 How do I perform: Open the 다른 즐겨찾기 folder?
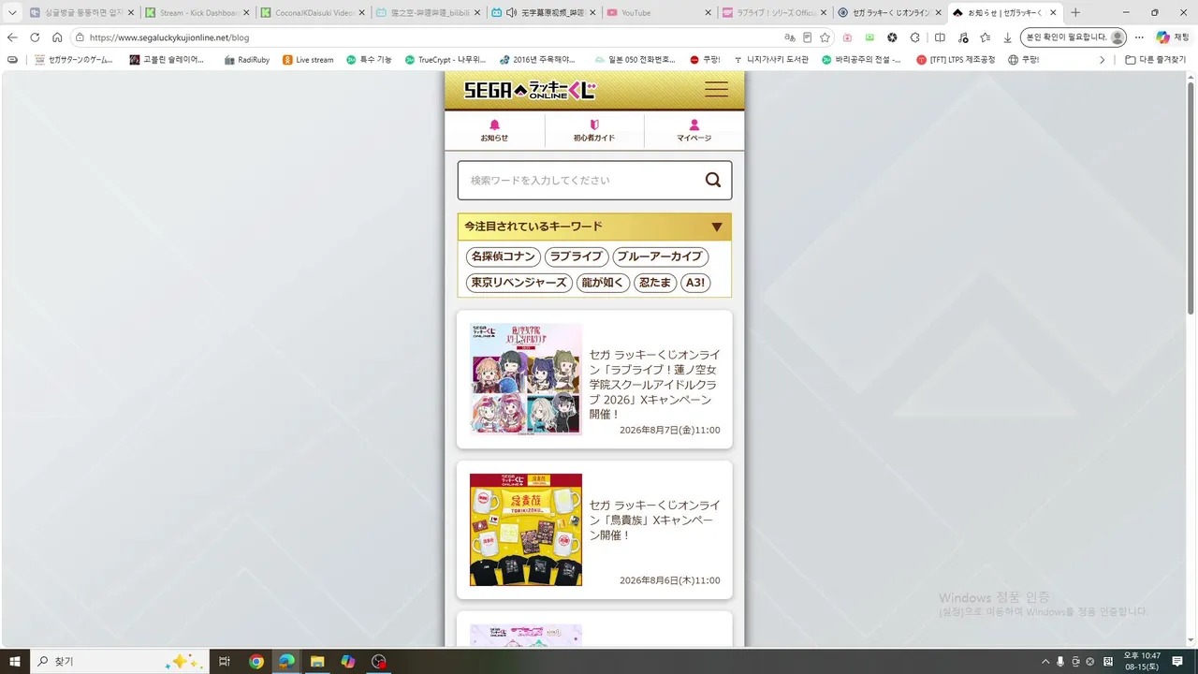pos(1156,60)
